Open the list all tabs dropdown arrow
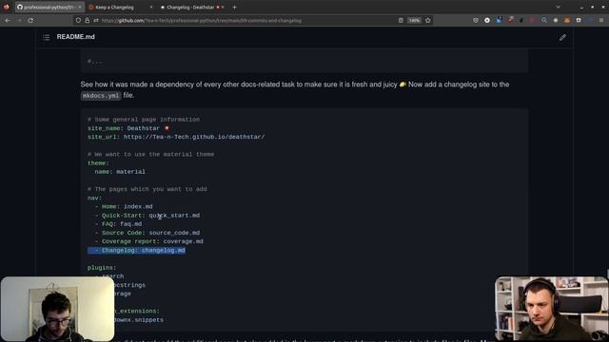The height and width of the screenshot is (342, 609). (x=558, y=7)
